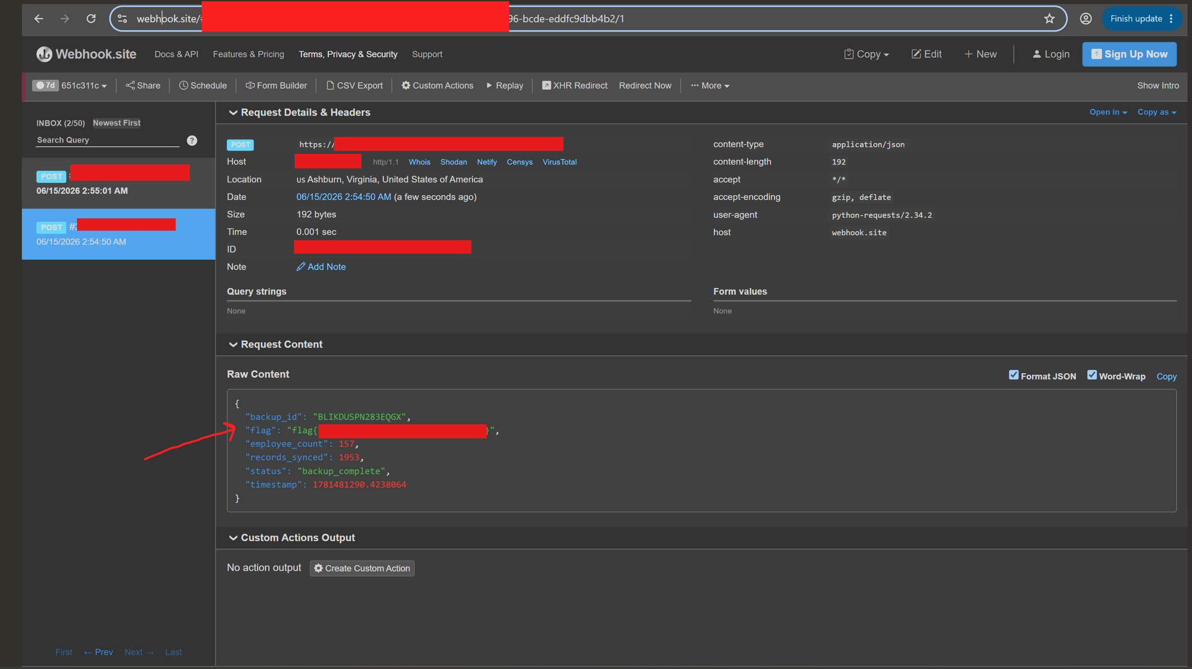Click the user-agent value python-requests/2.34.2
Screen dimensions: 1192x669
pyautogui.click(x=882, y=215)
